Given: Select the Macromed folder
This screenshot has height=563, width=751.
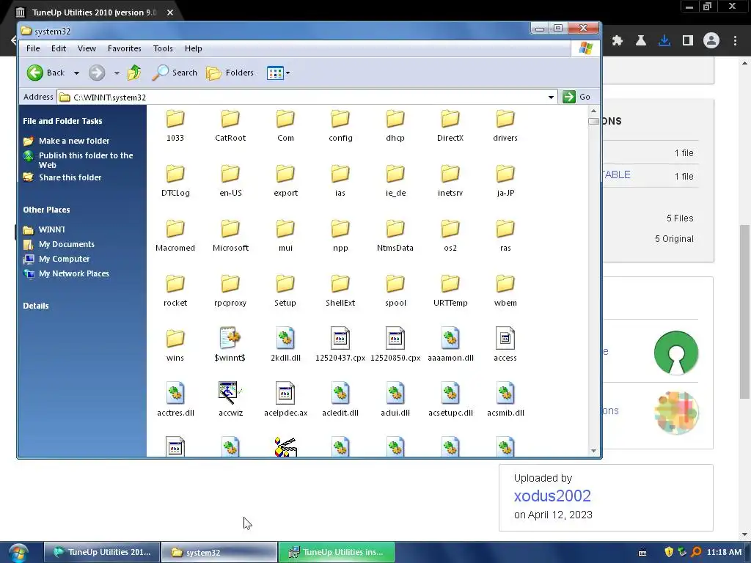Looking at the screenshot, I should (x=175, y=236).
